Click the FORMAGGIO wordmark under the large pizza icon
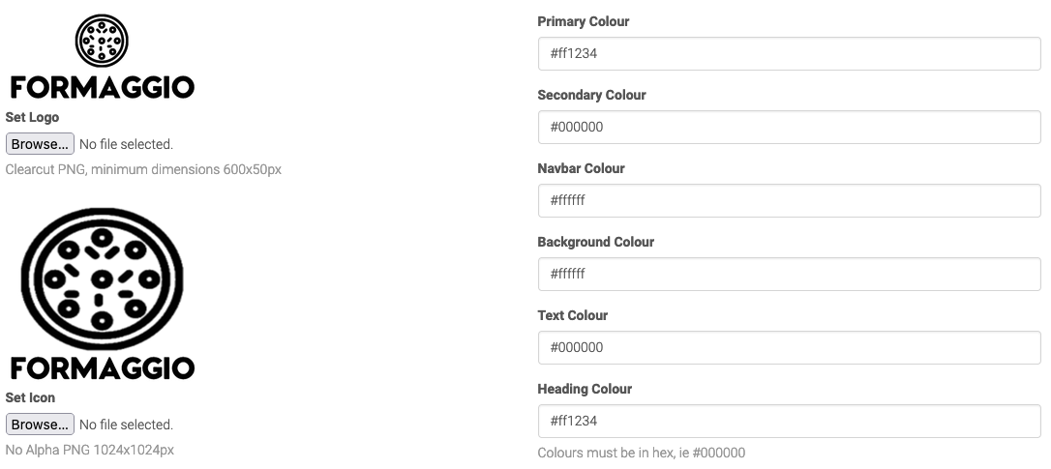Screen dimensions: 1051x469 (x=102, y=367)
